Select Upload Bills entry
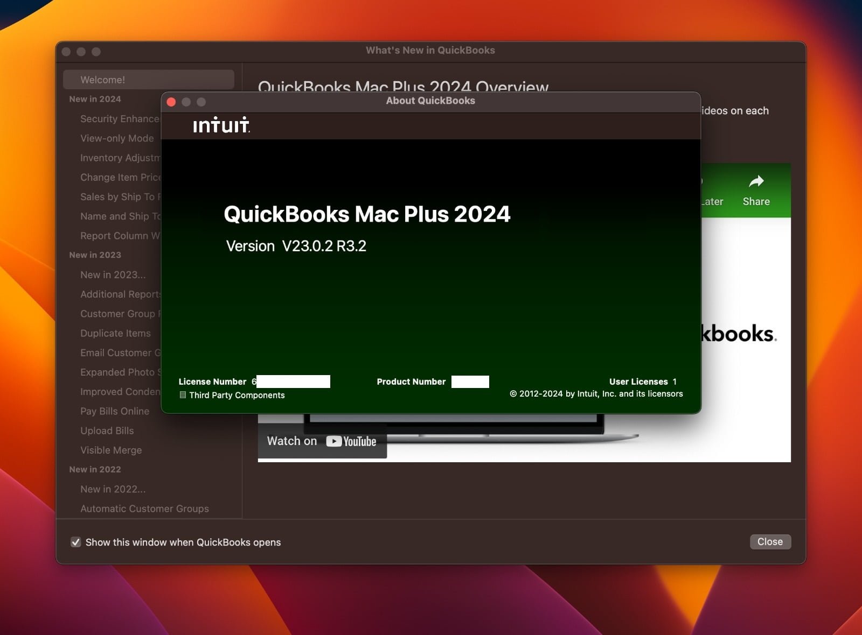Viewport: 862px width, 635px height. point(107,431)
